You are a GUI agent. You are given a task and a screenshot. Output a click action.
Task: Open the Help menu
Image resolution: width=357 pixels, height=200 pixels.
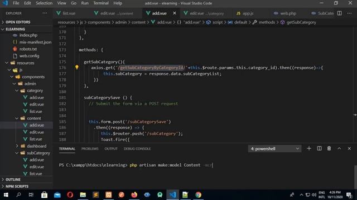[118, 3]
